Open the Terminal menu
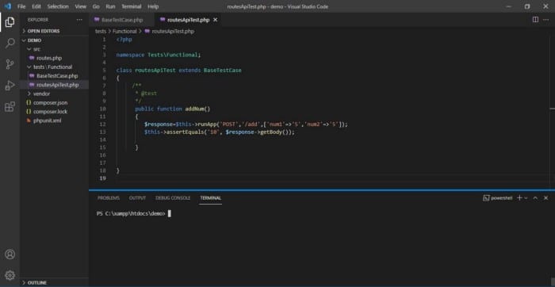This screenshot has height=287, width=555. (132, 6)
